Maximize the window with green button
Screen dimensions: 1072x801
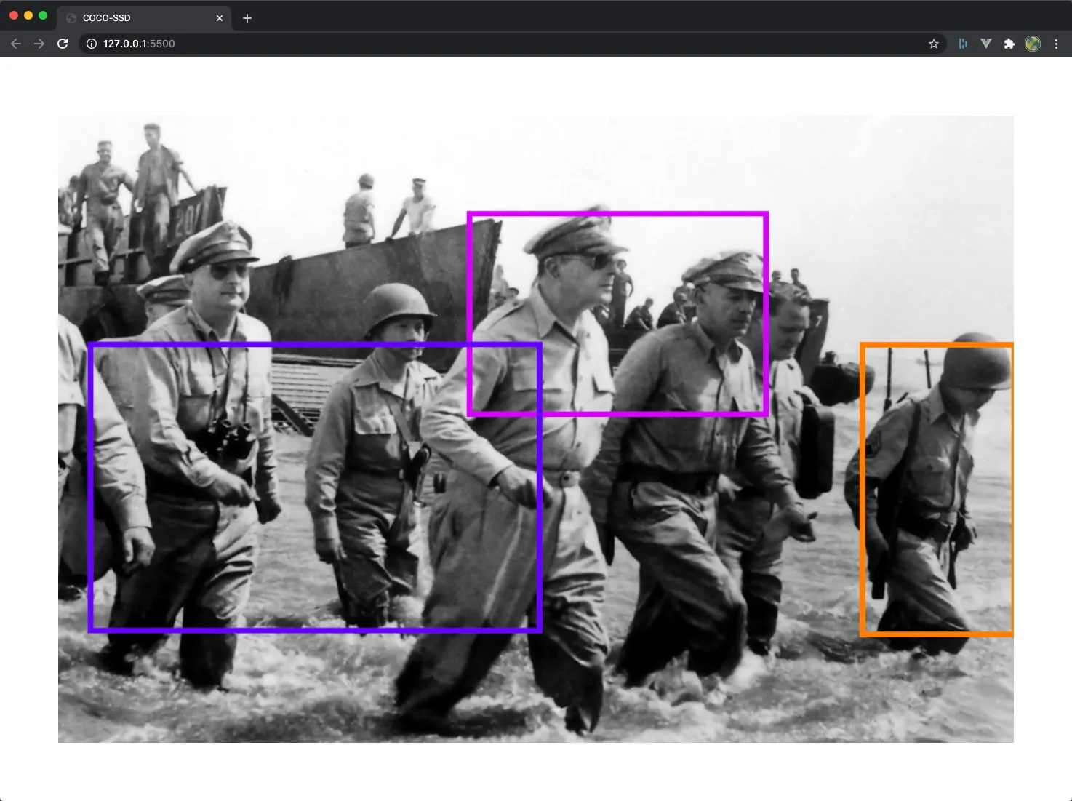(x=43, y=15)
